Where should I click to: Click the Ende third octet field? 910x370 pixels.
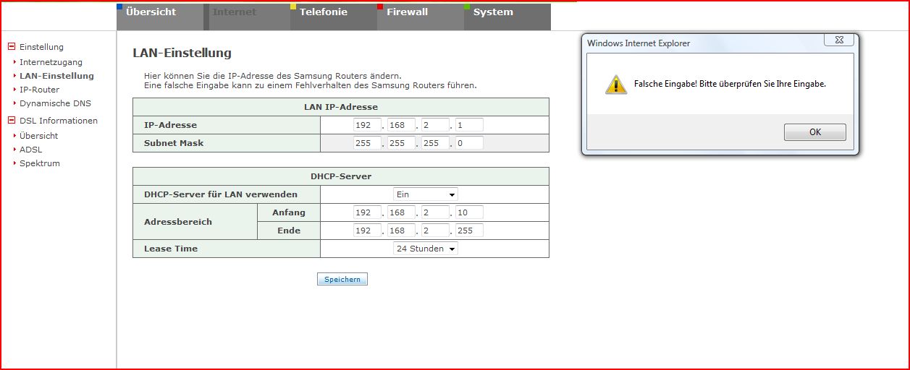[x=436, y=231]
